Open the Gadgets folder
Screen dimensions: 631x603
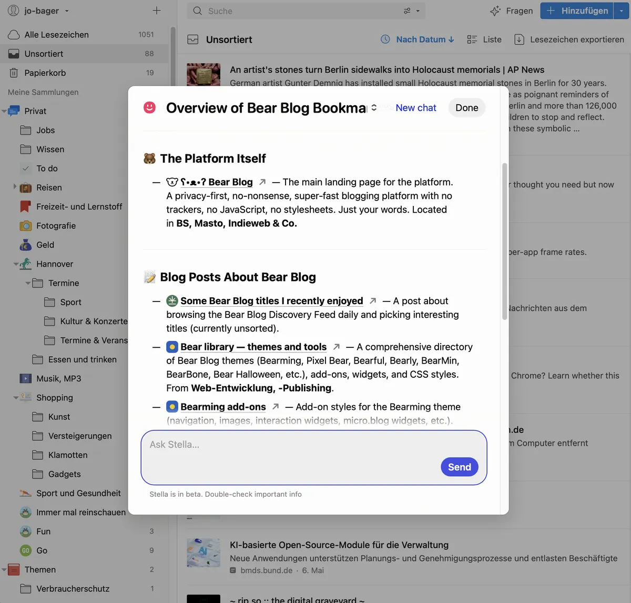click(x=65, y=474)
